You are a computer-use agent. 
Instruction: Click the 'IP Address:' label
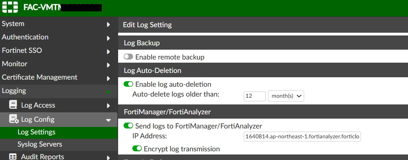[x=149, y=136]
